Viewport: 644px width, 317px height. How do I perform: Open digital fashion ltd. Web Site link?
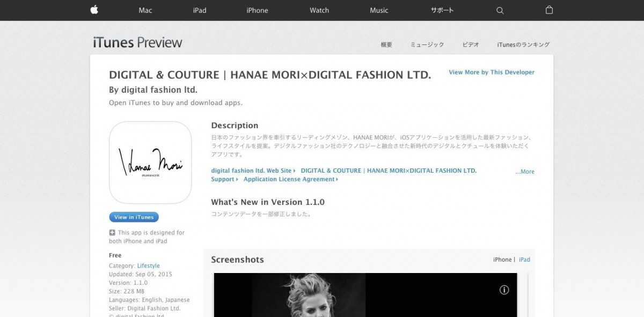253,171
